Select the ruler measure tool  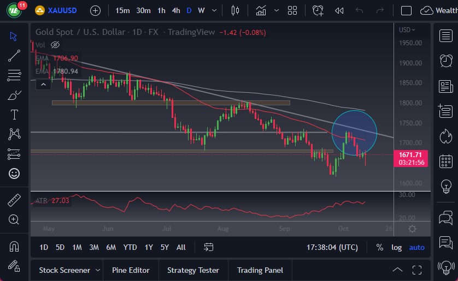14,200
